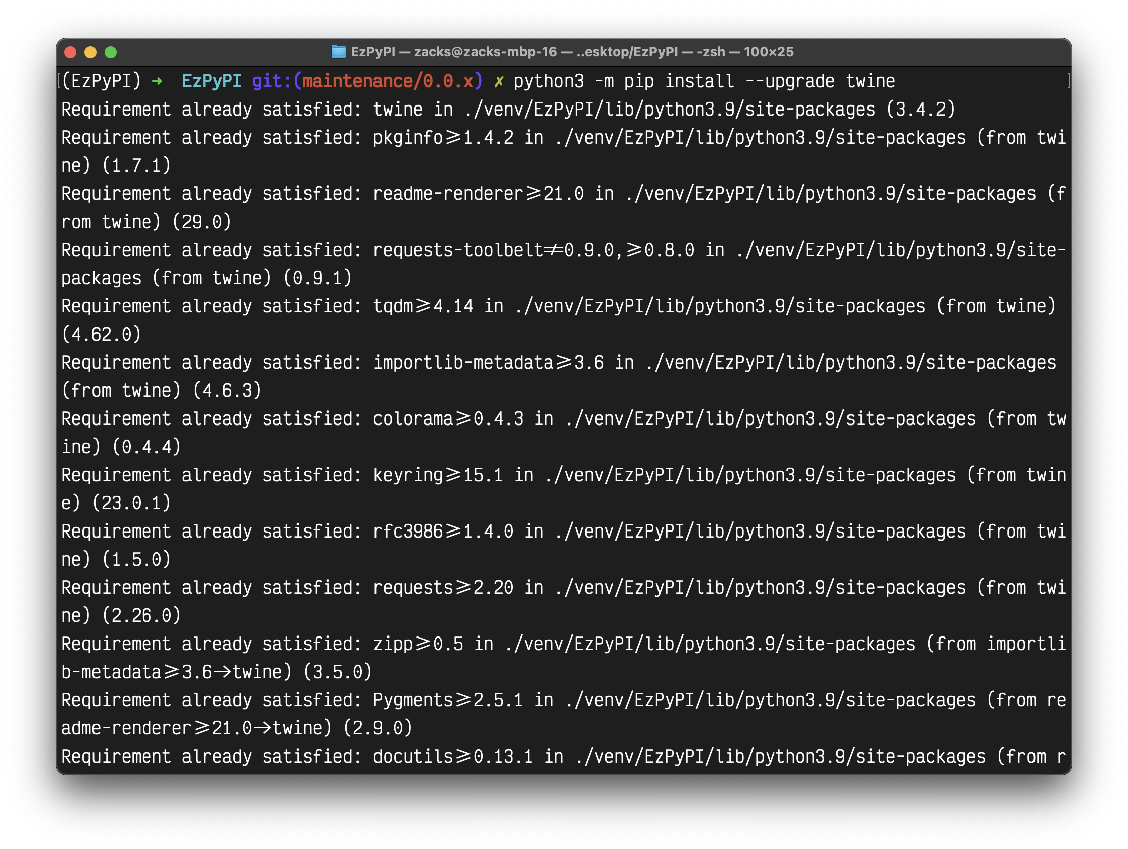Click the cyan EzPyPI directory name in prompt

point(211,81)
